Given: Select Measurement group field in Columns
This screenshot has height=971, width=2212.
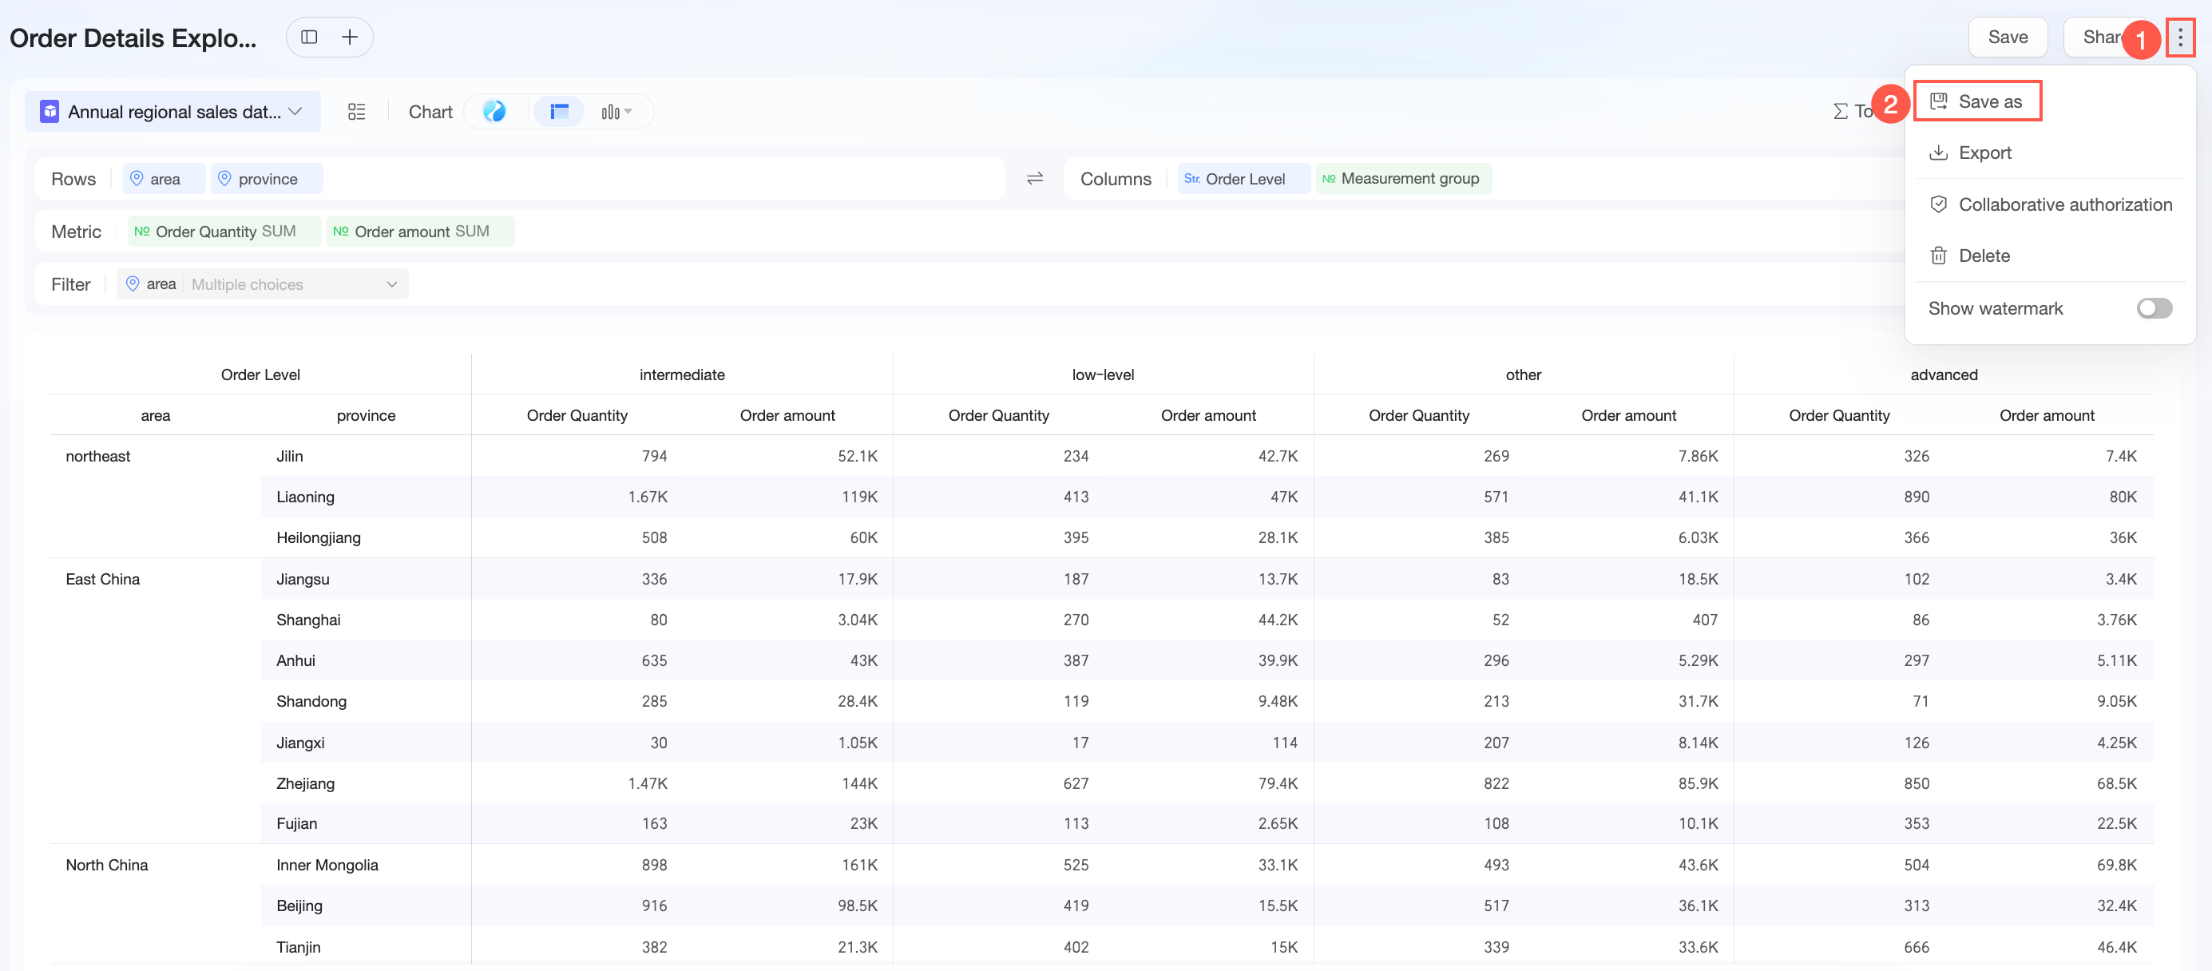Looking at the screenshot, I should (1403, 179).
